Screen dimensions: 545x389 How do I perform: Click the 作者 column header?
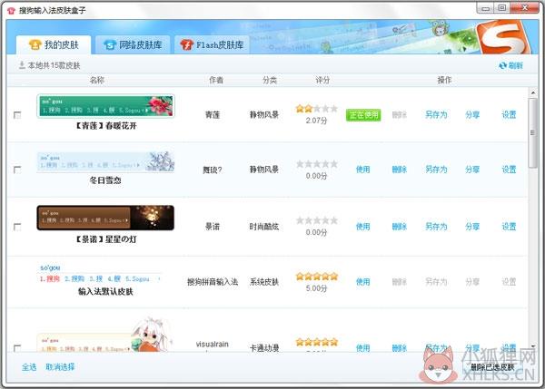(216, 81)
